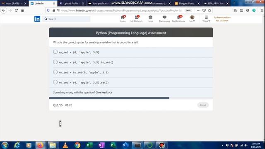265x149 pixels.
Task: Open a new browser tab
Action: [x=234, y=3]
